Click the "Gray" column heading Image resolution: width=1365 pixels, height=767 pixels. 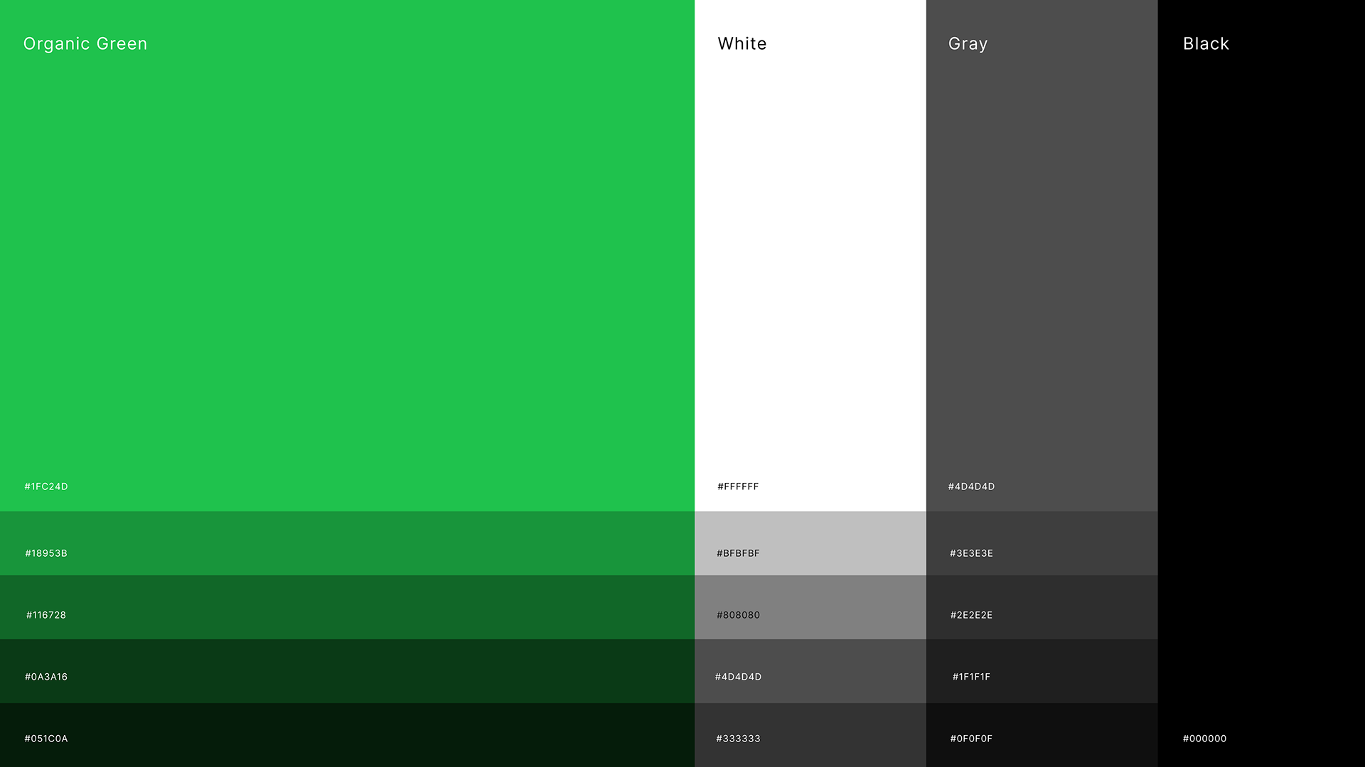[968, 43]
